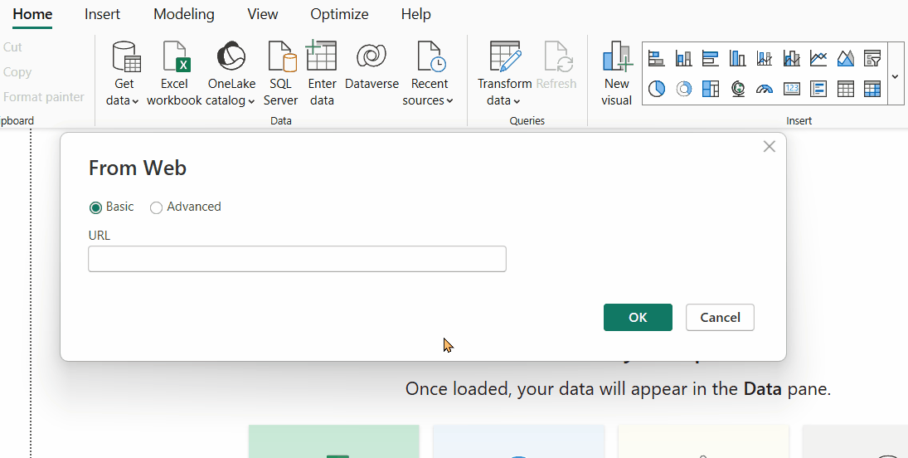The image size is (908, 458).
Task: Go to the Optimize tab
Action: click(x=339, y=14)
